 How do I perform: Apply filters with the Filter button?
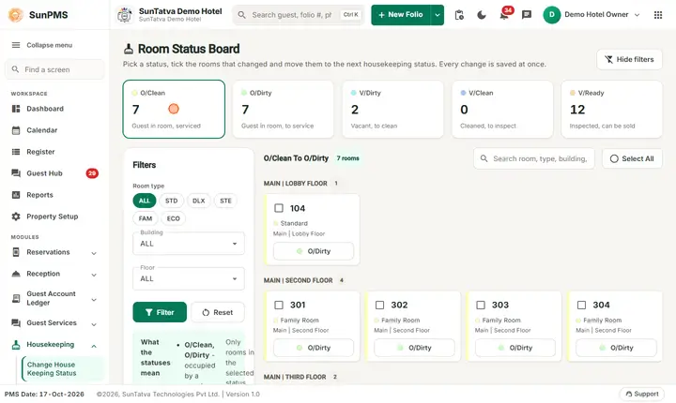tap(160, 312)
